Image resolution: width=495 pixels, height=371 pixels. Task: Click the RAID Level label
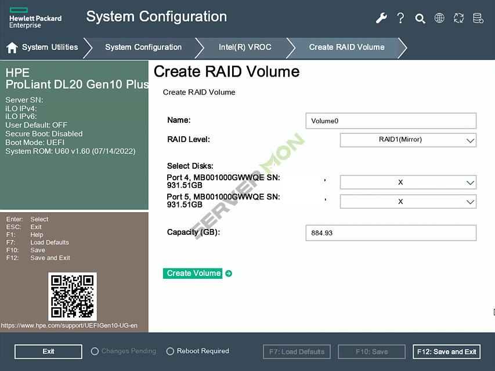pyautogui.click(x=189, y=140)
